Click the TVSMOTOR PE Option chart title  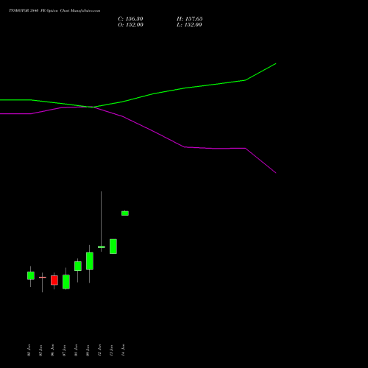point(54,11)
